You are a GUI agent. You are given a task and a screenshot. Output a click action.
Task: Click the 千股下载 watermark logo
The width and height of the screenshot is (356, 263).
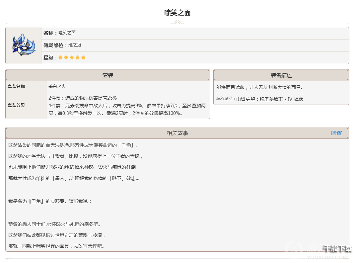[337, 248]
